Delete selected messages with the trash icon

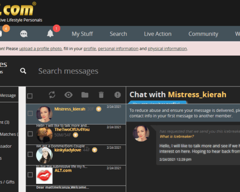click(x=101, y=95)
